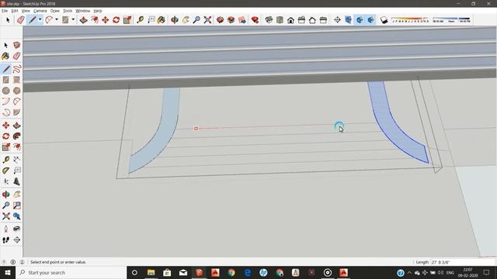Select Freehand tool in left toolbar
The image size is (497, 279).
click(x=17, y=69)
